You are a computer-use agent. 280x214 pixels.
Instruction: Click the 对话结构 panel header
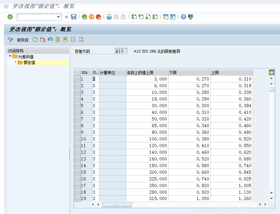(37, 51)
